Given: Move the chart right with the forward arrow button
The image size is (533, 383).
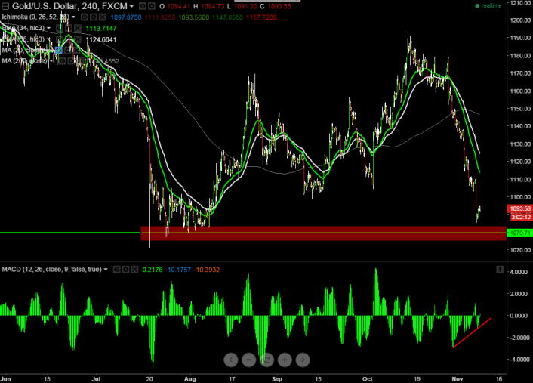Looking at the screenshot, I should (x=303, y=360).
